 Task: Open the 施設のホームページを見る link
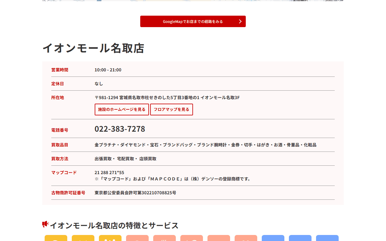[x=122, y=109]
